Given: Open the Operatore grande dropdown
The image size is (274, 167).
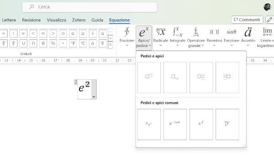Looking at the screenshot, I should point(196,37).
